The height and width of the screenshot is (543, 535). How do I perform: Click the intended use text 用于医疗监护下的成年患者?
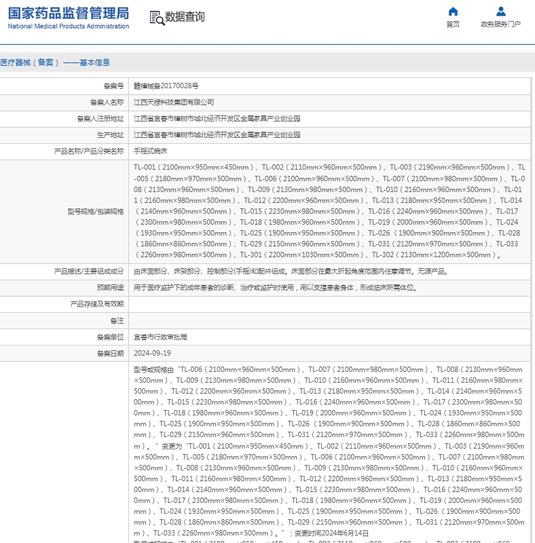[x=276, y=287]
